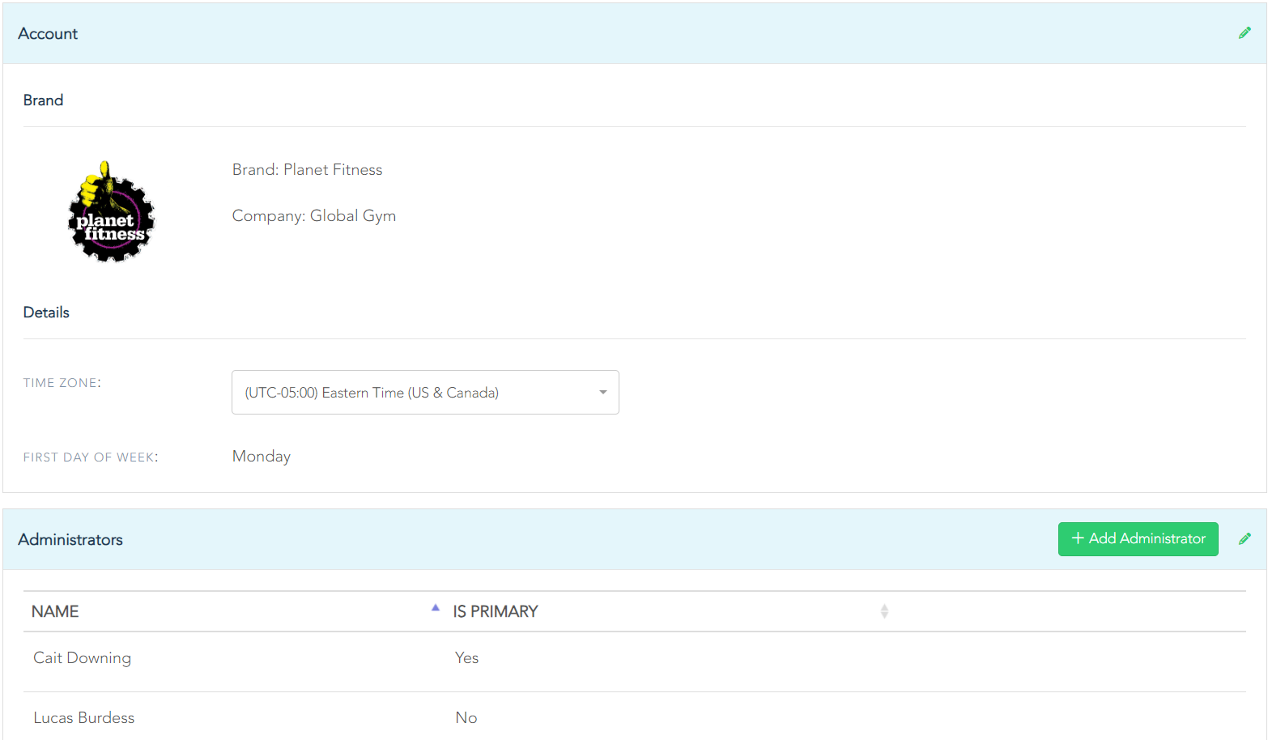Click the NAME ascending sort arrow
Image resolution: width=1268 pixels, height=740 pixels.
(436, 607)
